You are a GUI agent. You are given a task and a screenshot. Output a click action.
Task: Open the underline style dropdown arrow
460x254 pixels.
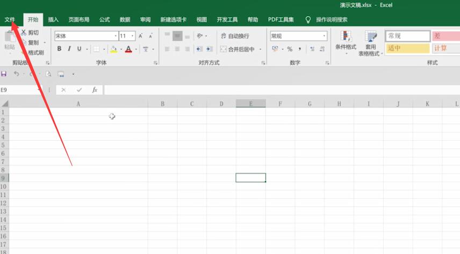(87, 49)
